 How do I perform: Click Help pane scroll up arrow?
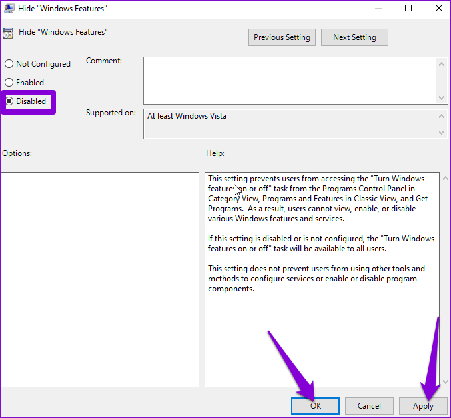(445, 178)
